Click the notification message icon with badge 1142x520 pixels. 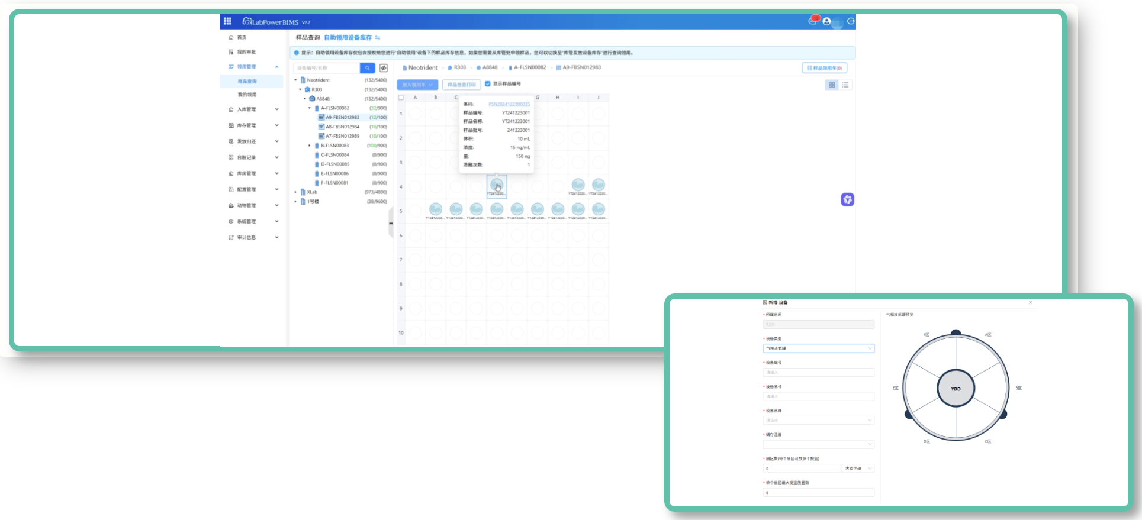pos(812,21)
